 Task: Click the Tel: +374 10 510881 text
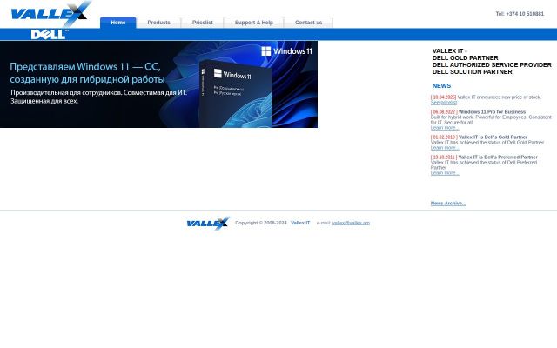520,14
